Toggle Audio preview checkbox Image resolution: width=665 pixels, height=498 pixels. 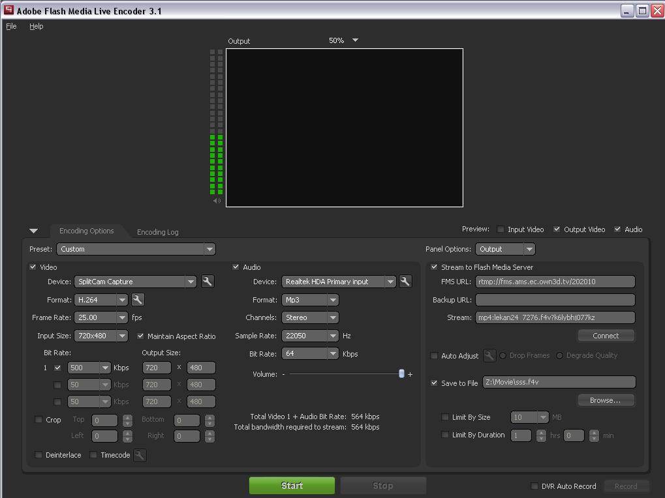click(617, 229)
